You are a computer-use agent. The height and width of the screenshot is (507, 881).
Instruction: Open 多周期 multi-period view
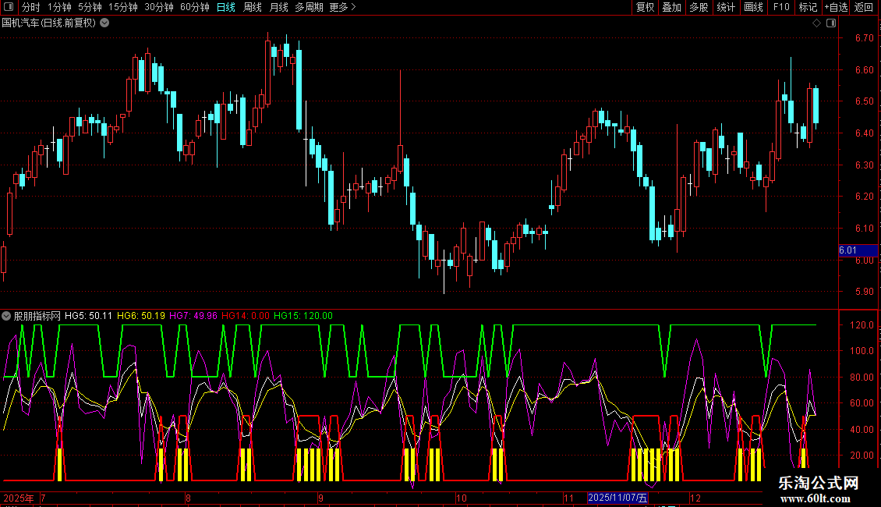[x=309, y=7]
